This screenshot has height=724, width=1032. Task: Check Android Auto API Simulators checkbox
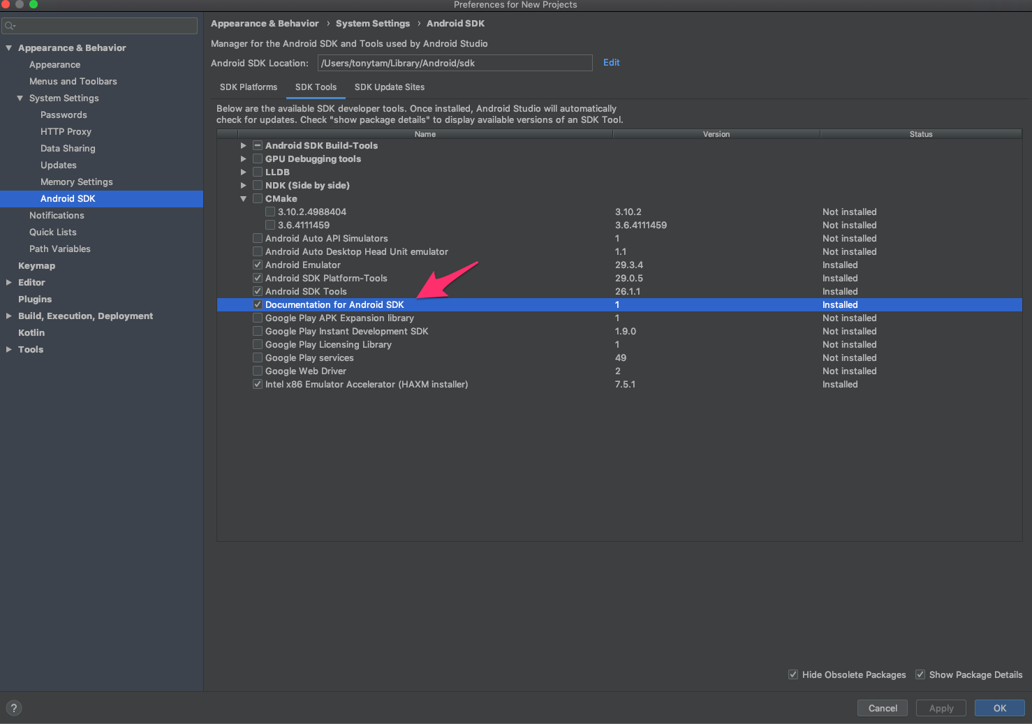coord(258,238)
